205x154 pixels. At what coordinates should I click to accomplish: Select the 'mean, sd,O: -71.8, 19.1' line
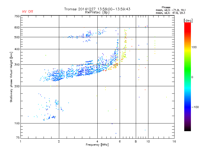(x=171, y=10)
